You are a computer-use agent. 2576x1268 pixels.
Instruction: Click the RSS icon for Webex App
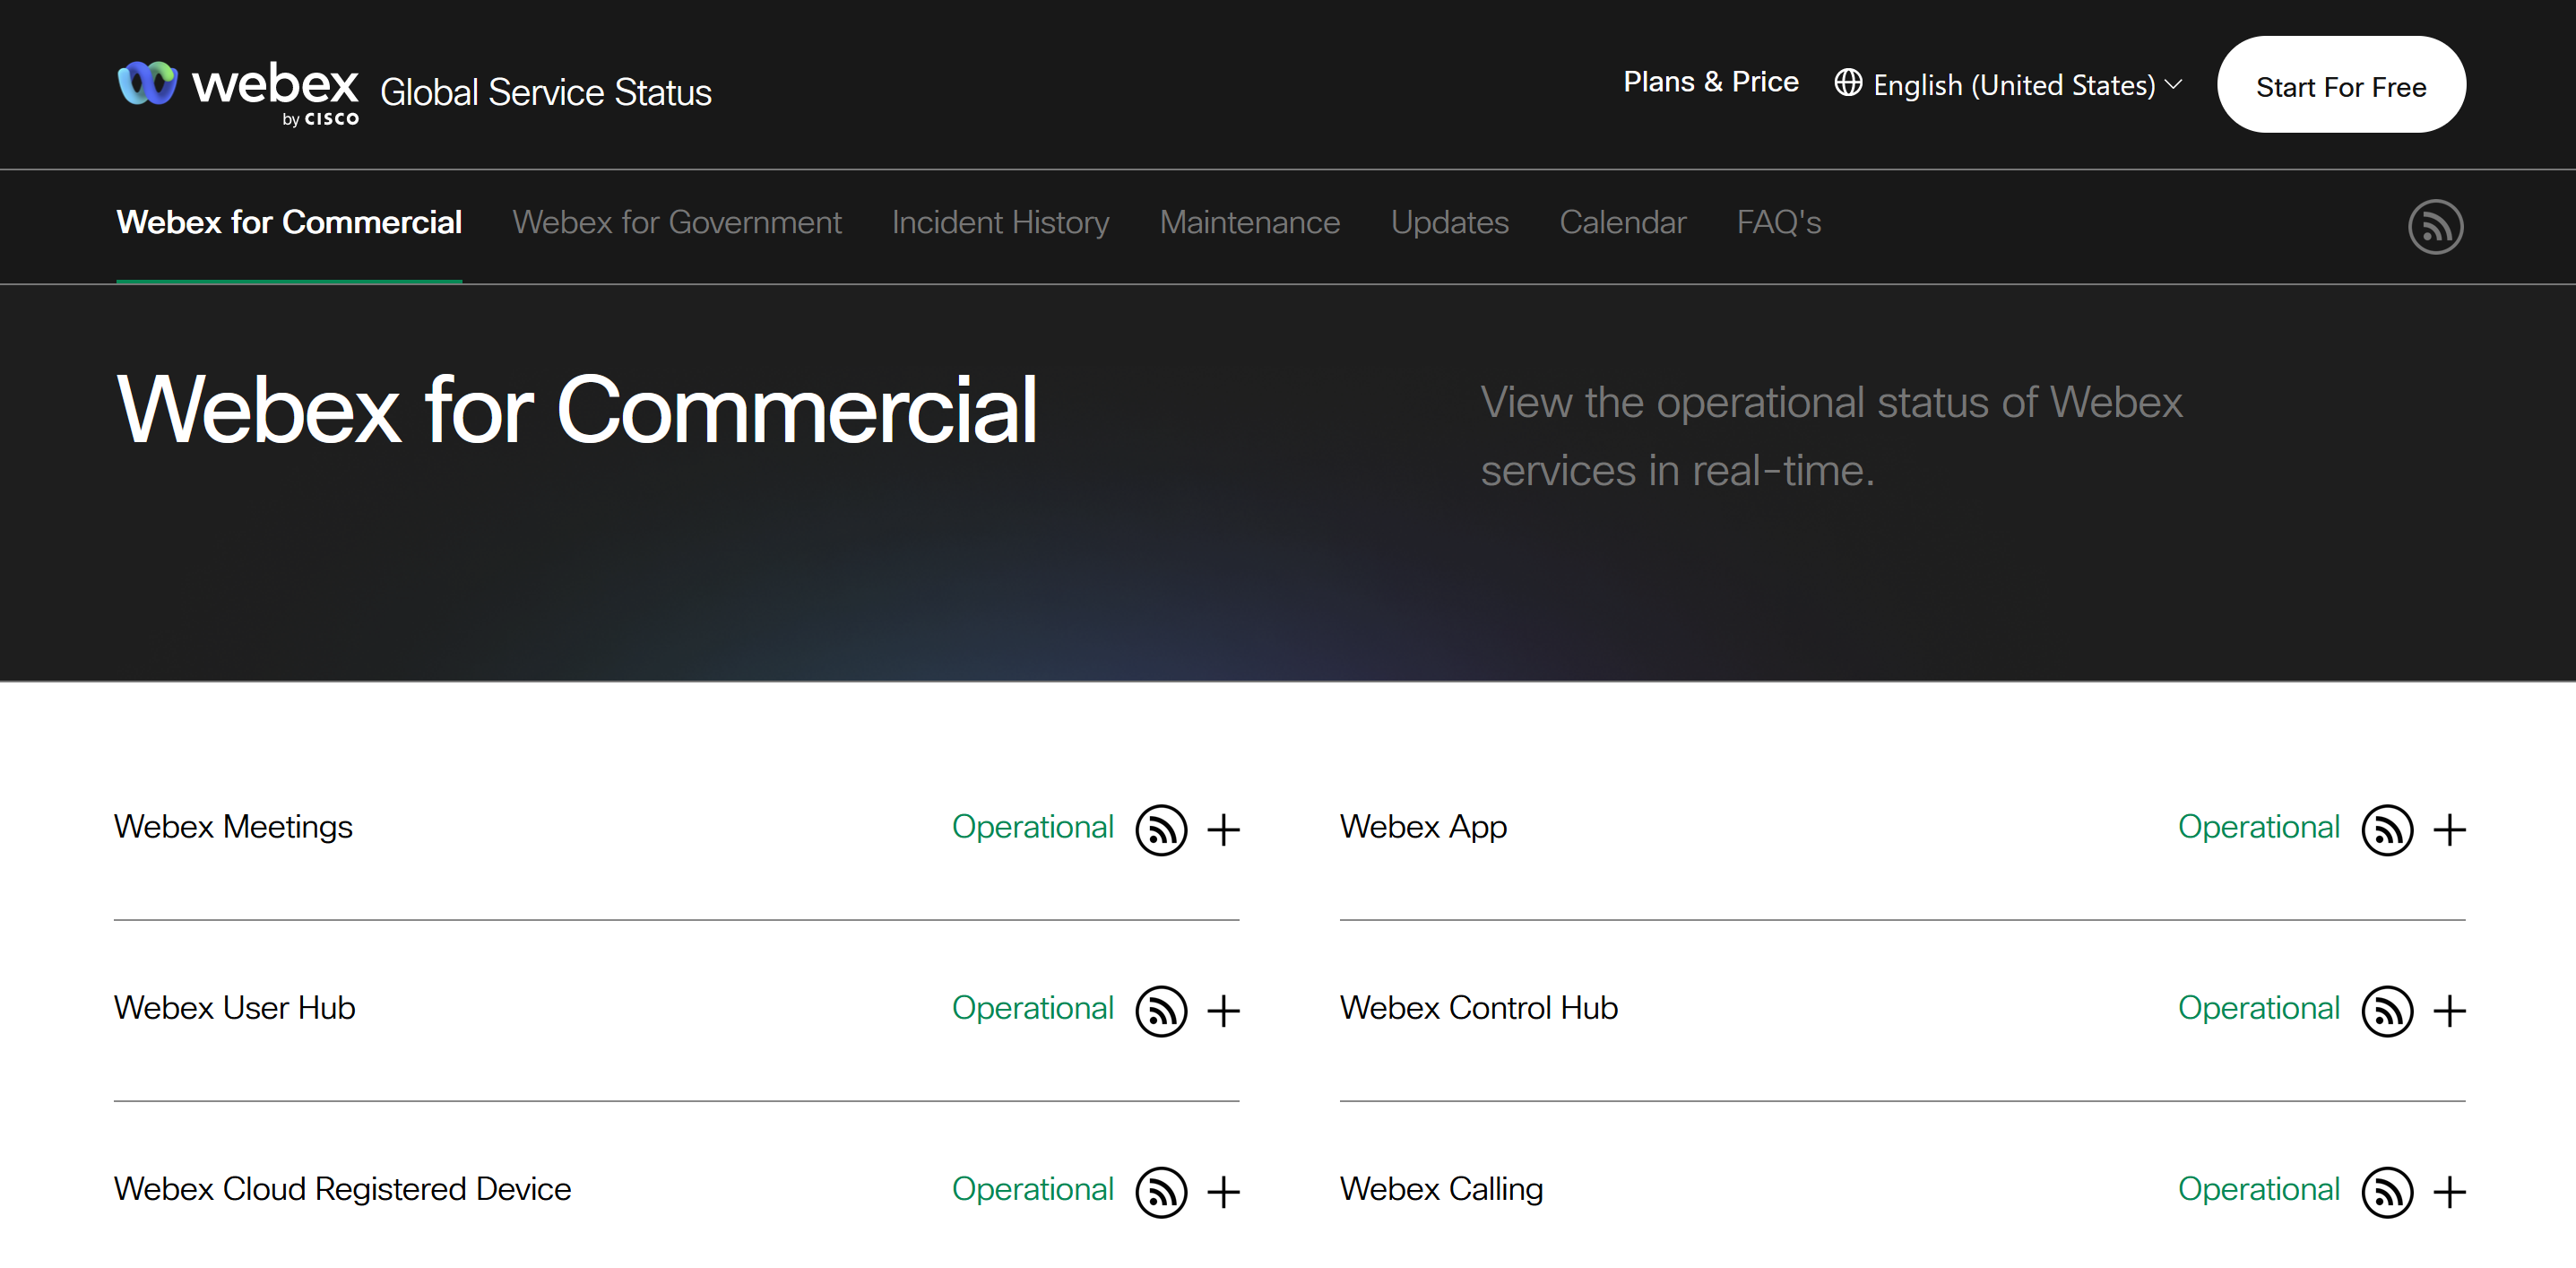(2387, 829)
